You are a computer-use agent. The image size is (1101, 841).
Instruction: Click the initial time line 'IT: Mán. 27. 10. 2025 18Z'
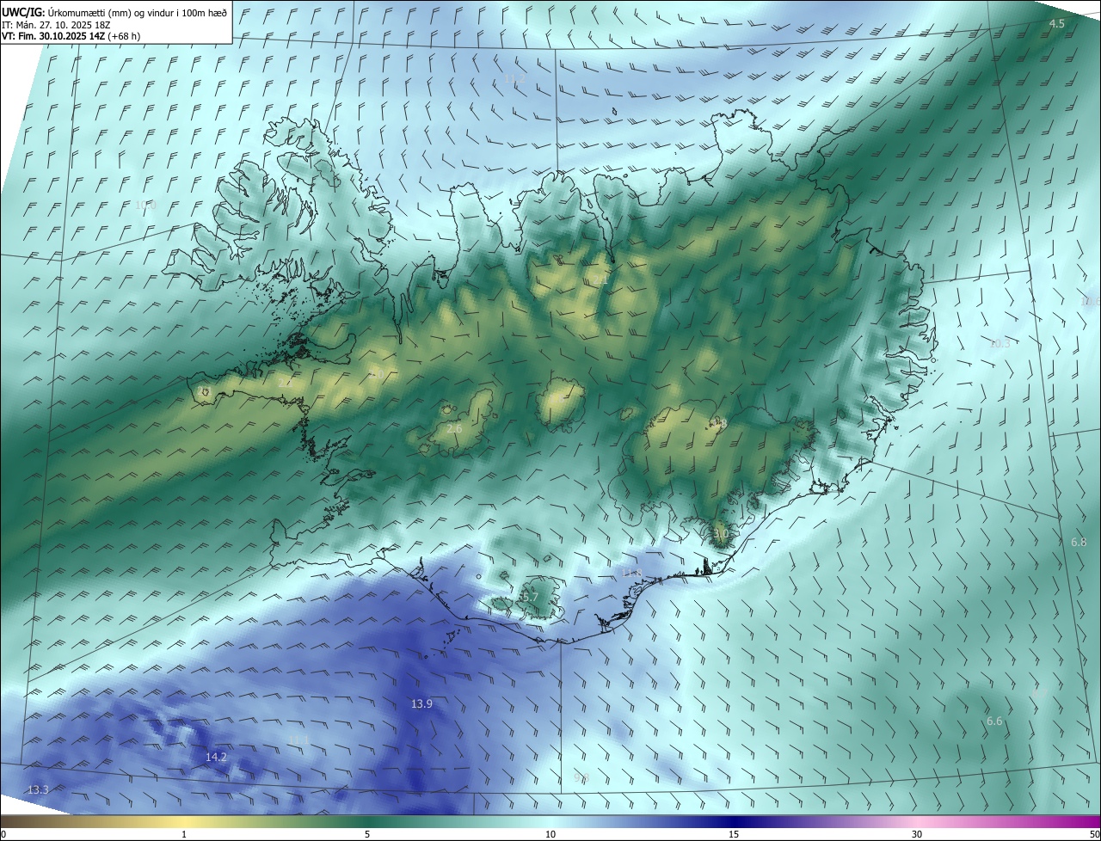tap(56, 25)
